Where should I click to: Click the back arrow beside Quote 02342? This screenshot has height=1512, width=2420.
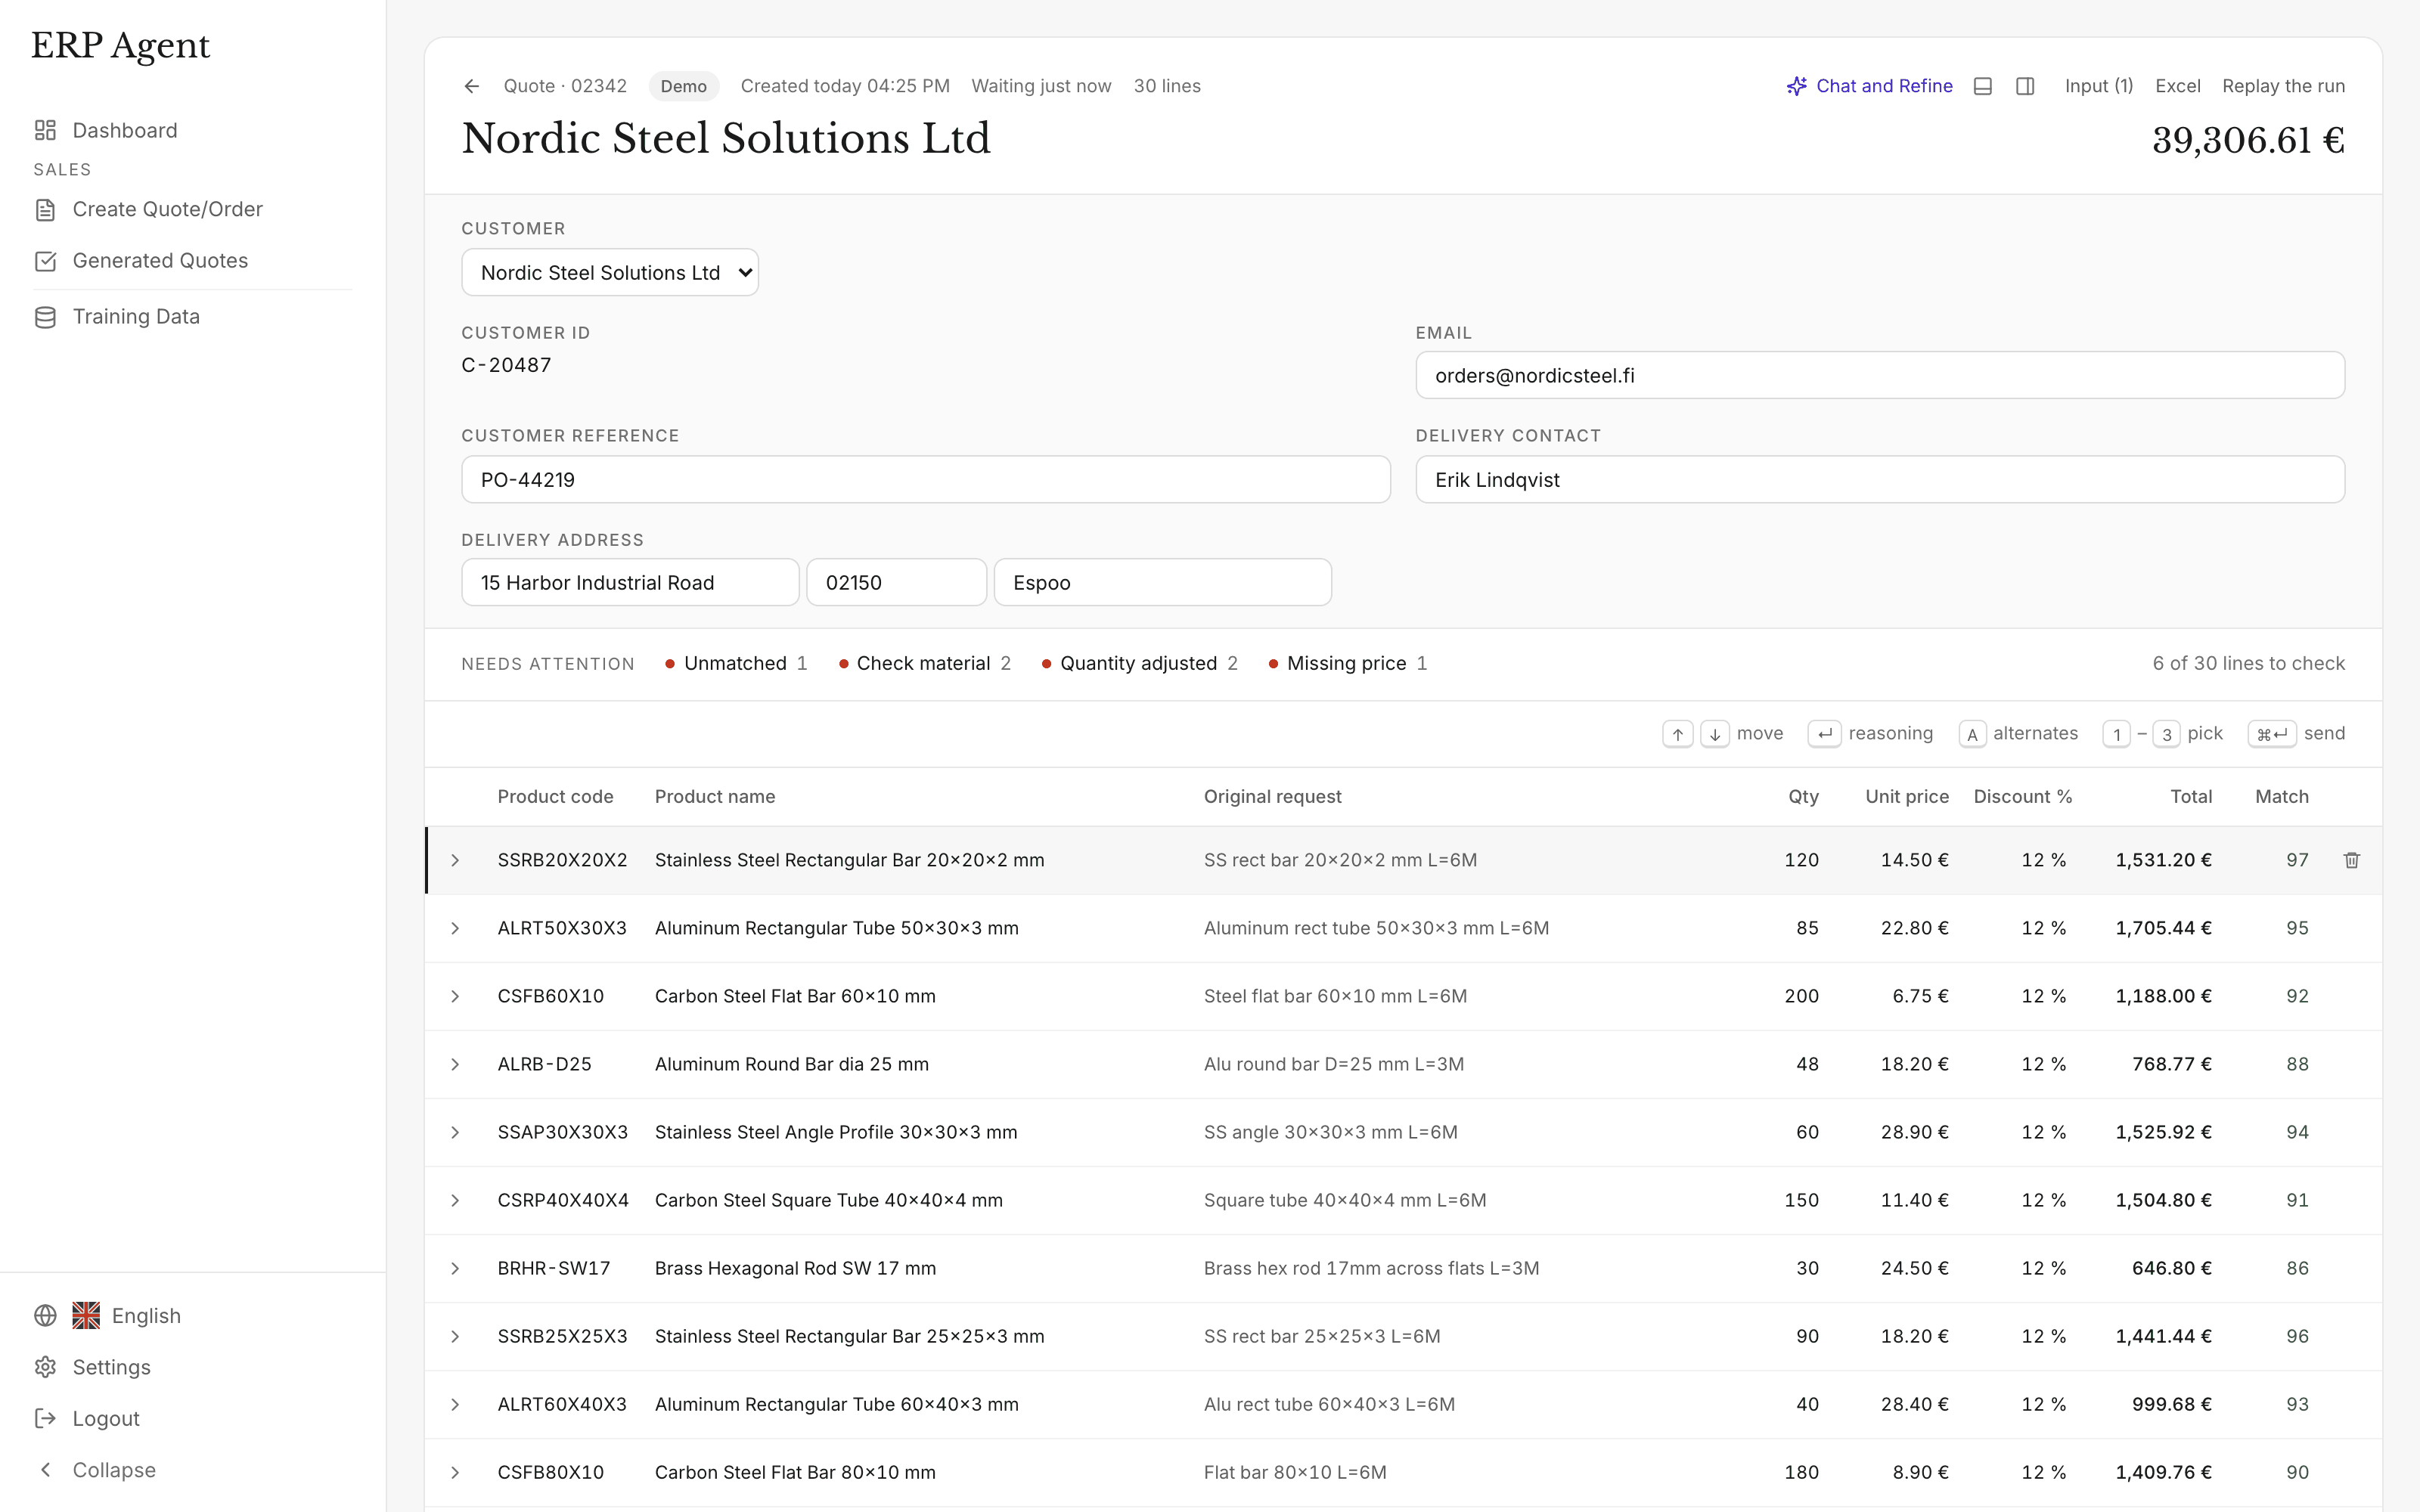tap(472, 86)
